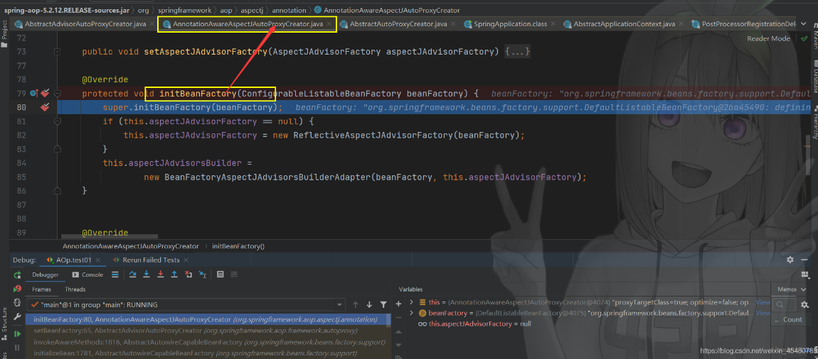The image size is (818, 359).
Task: Toggle breakpoint on line 79
Action: coord(46,93)
